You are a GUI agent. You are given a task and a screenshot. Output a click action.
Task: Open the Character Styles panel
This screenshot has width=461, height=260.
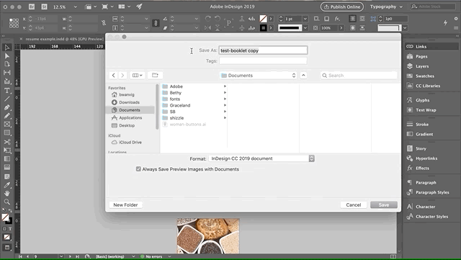pyautogui.click(x=431, y=217)
